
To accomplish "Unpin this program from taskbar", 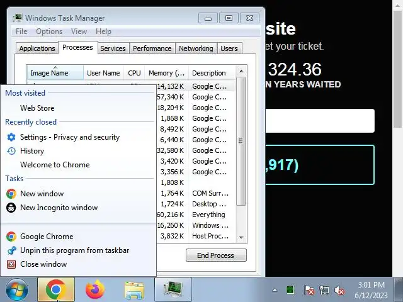I will point(75,250).
